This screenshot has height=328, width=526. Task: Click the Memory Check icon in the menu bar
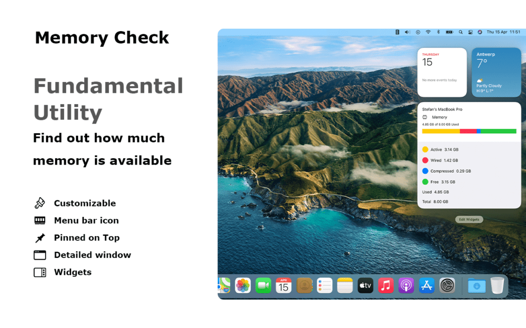[397, 32]
